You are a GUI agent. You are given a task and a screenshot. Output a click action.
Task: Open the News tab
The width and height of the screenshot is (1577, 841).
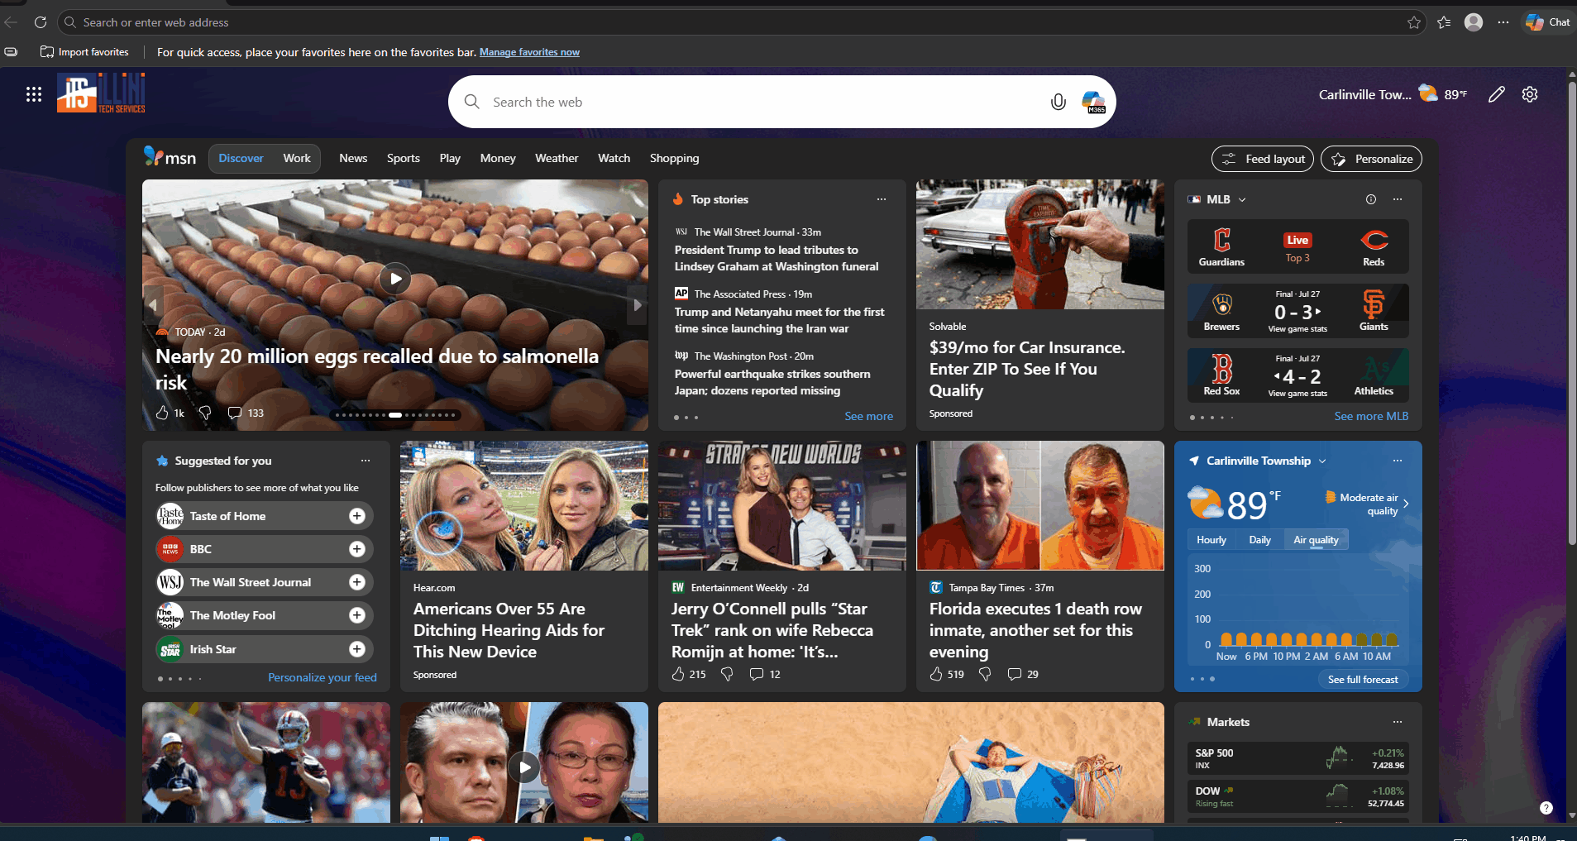coord(353,158)
